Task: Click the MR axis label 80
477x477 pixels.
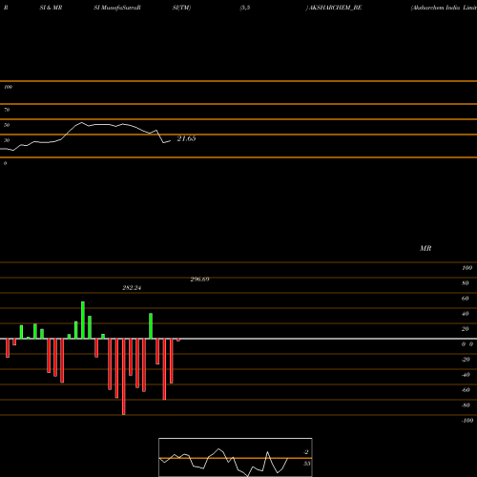Action: 466,283
